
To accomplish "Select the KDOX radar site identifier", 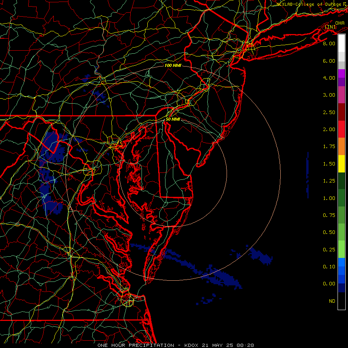I will coord(191,345).
